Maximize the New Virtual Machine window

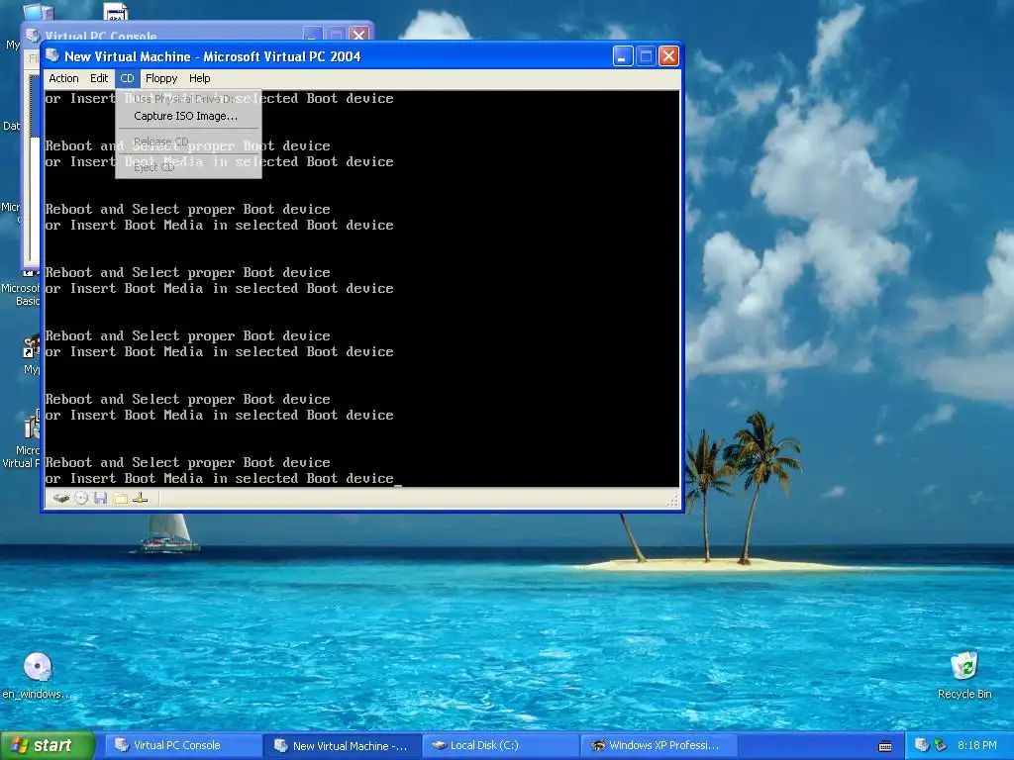coord(646,56)
